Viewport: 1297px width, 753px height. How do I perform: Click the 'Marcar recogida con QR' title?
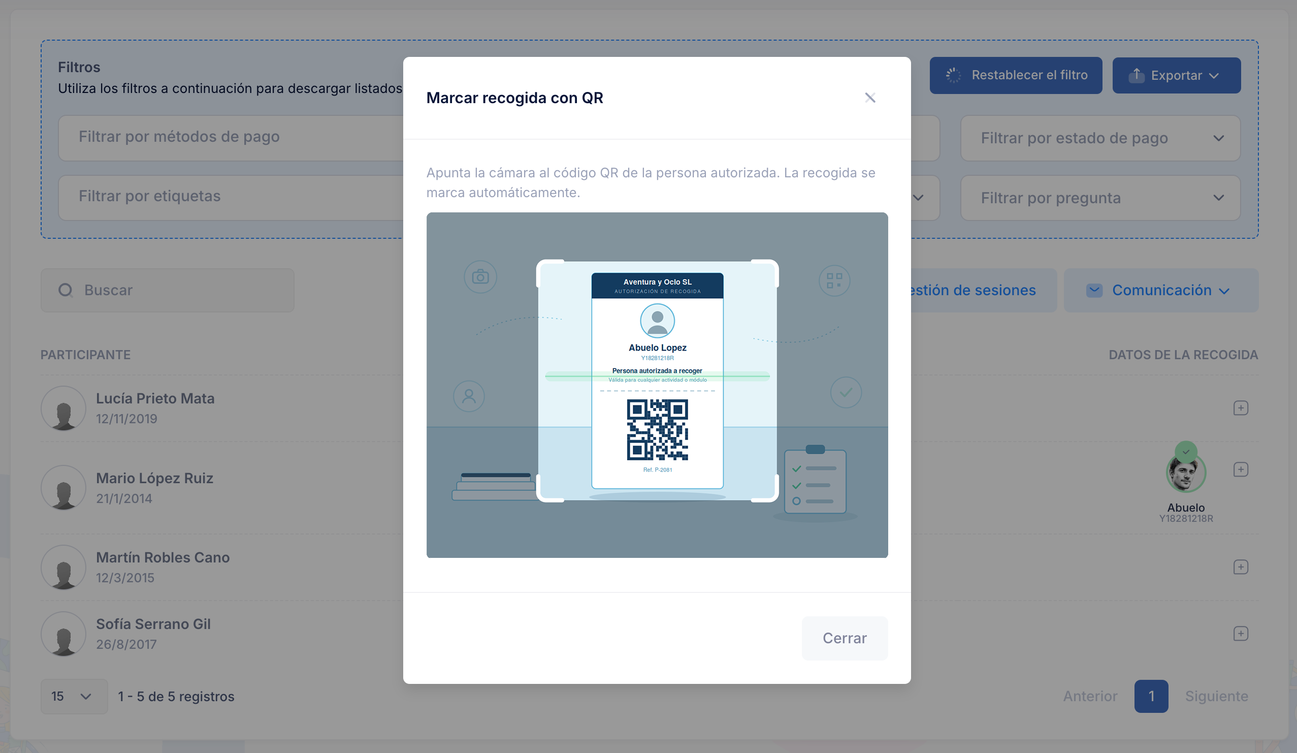pyautogui.click(x=514, y=98)
